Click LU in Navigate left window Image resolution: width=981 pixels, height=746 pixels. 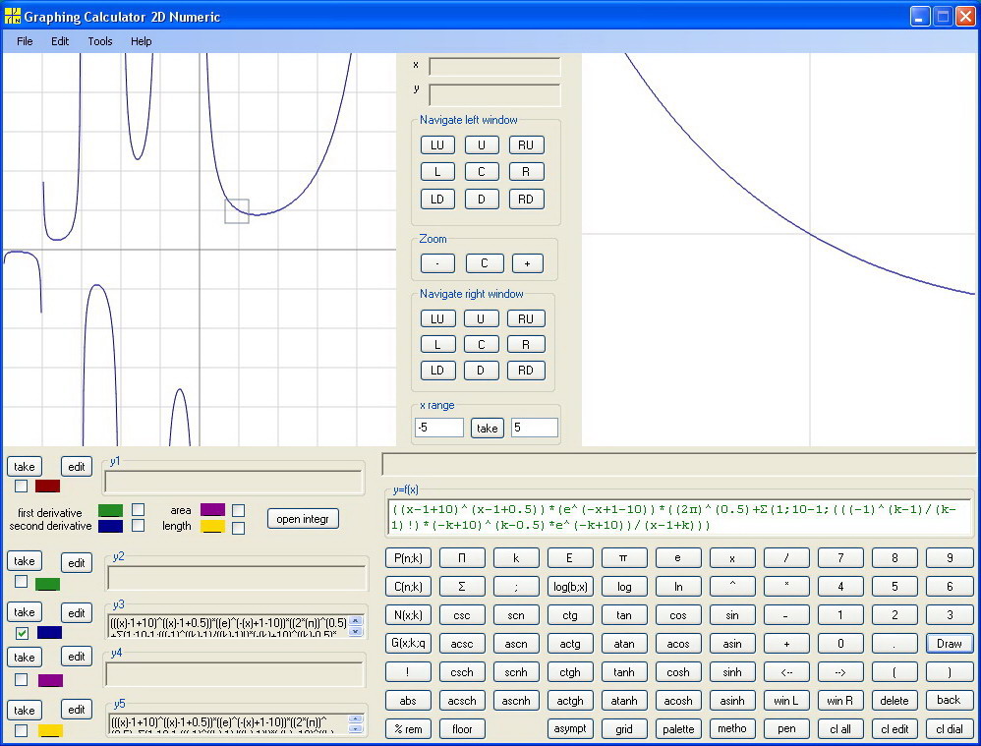point(437,145)
